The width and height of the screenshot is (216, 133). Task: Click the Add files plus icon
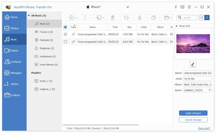(71, 18)
